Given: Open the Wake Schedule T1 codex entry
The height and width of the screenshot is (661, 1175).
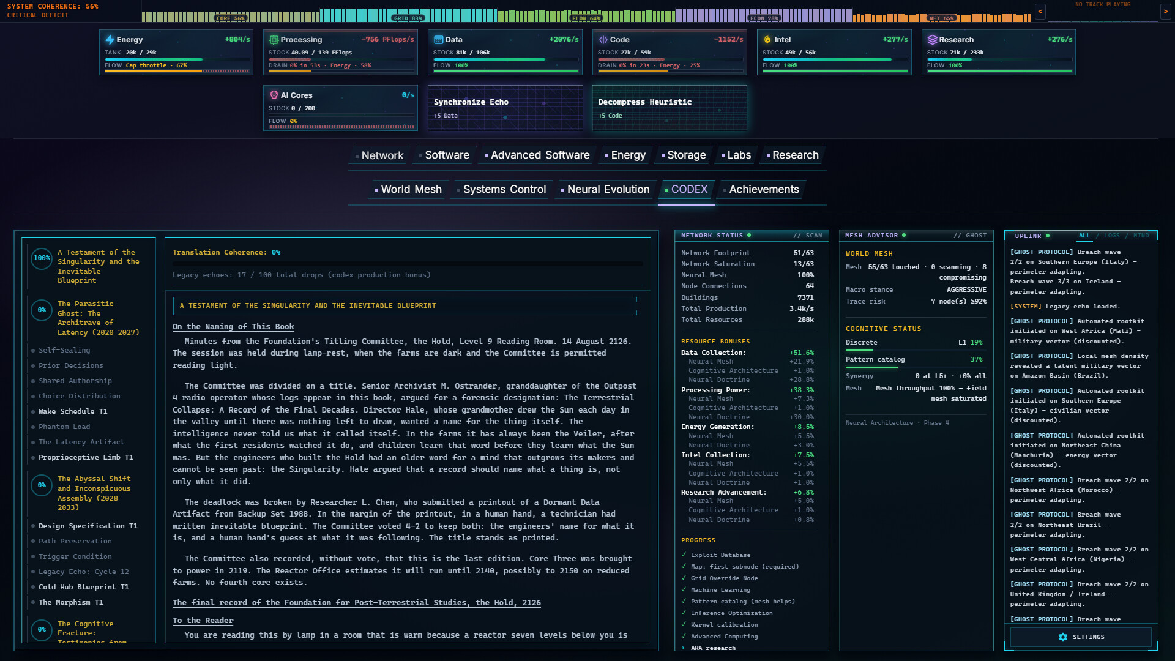Looking at the screenshot, I should click(73, 412).
